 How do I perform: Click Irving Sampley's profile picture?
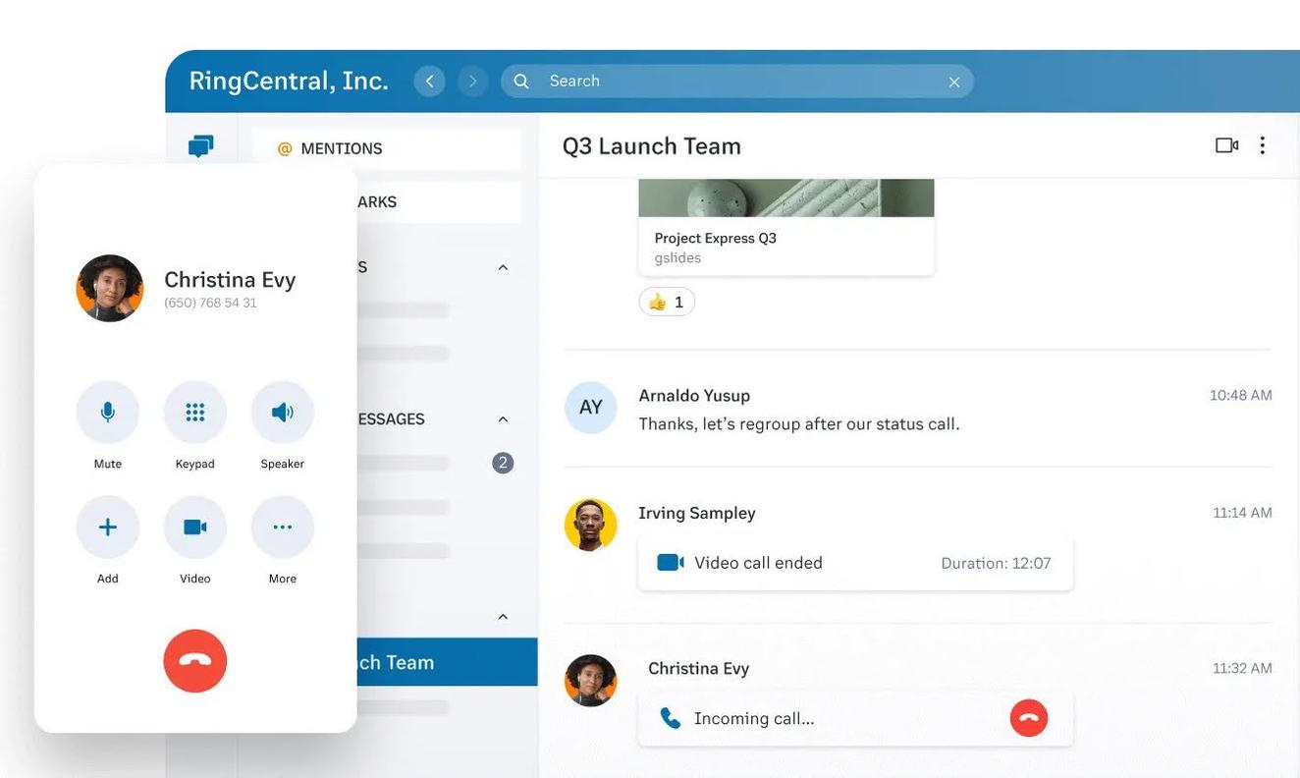(591, 525)
